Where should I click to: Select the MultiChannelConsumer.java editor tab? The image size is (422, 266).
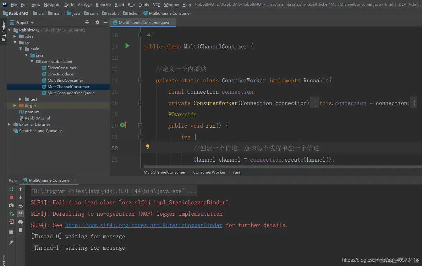(x=143, y=23)
